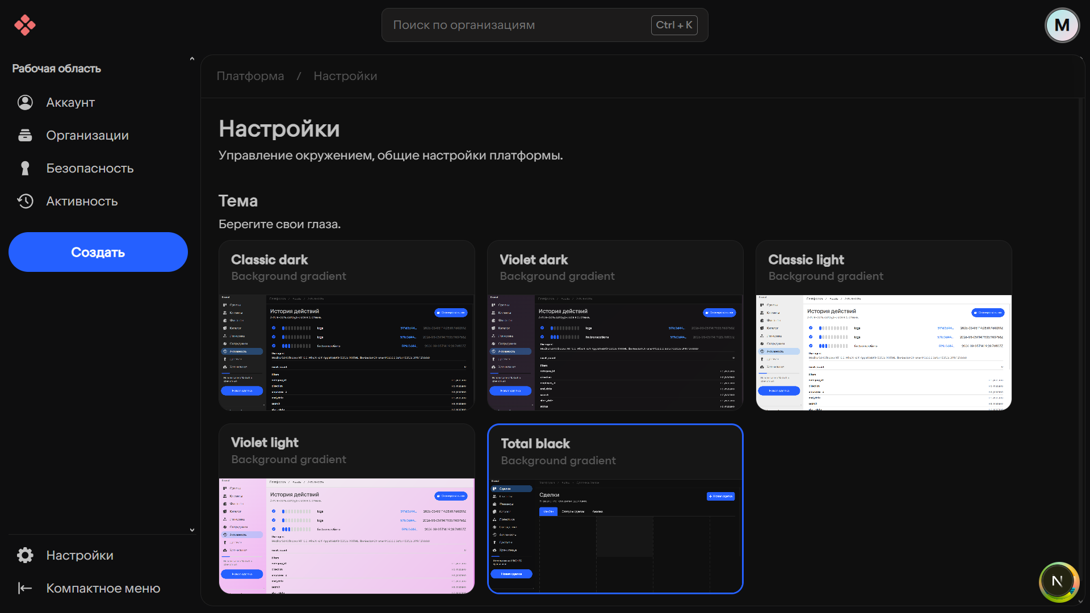Pick the Violet light theme preview thumbnail
Screen dimensions: 1090x613
point(346,536)
